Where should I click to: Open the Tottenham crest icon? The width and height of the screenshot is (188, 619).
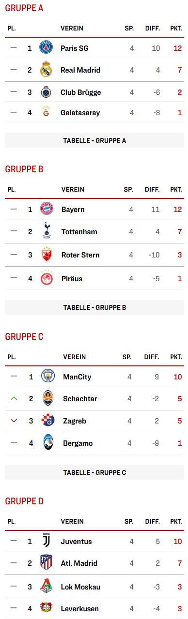pos(47,231)
